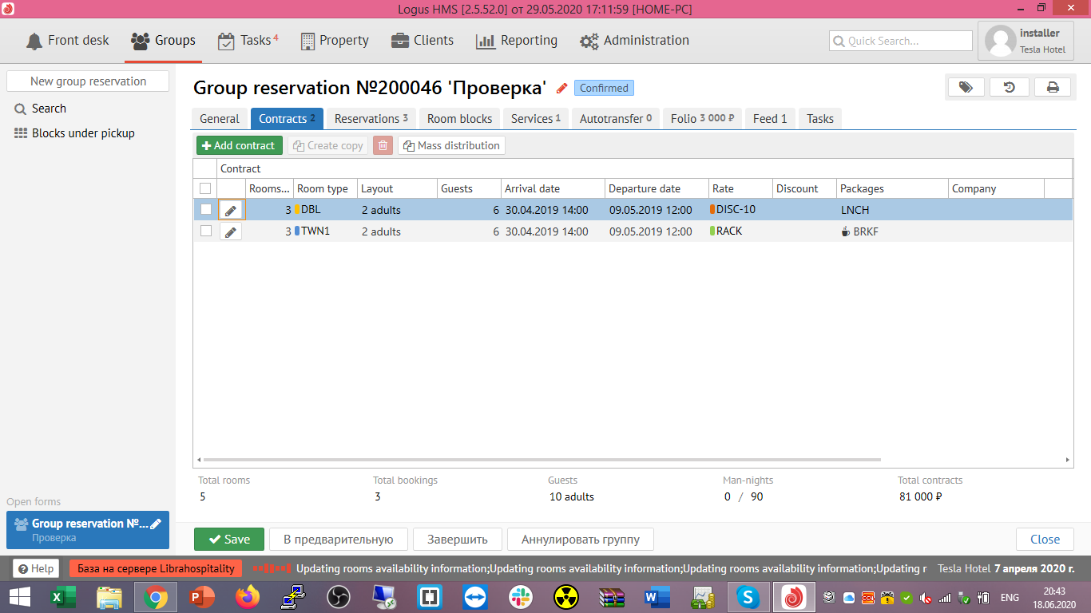Click the volume icon in system tray

(x=926, y=597)
